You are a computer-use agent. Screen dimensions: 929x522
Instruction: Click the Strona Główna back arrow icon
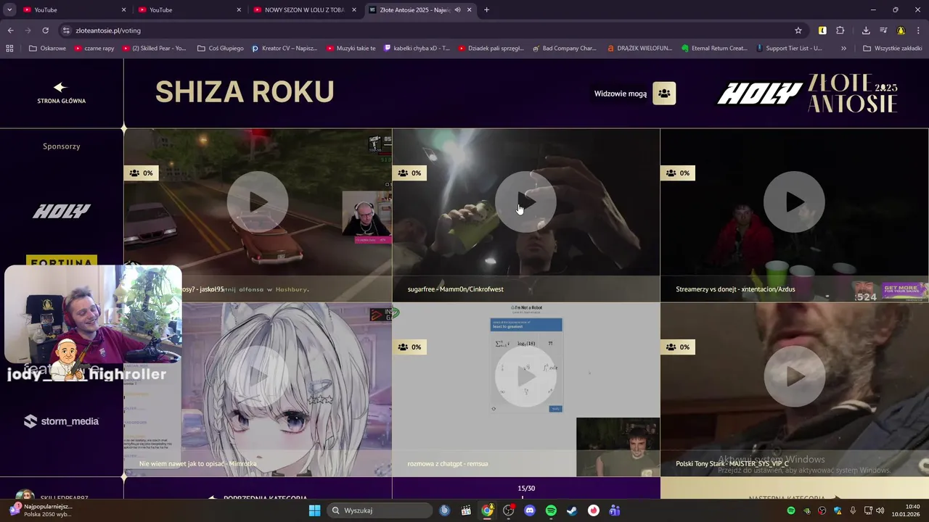pos(61,87)
